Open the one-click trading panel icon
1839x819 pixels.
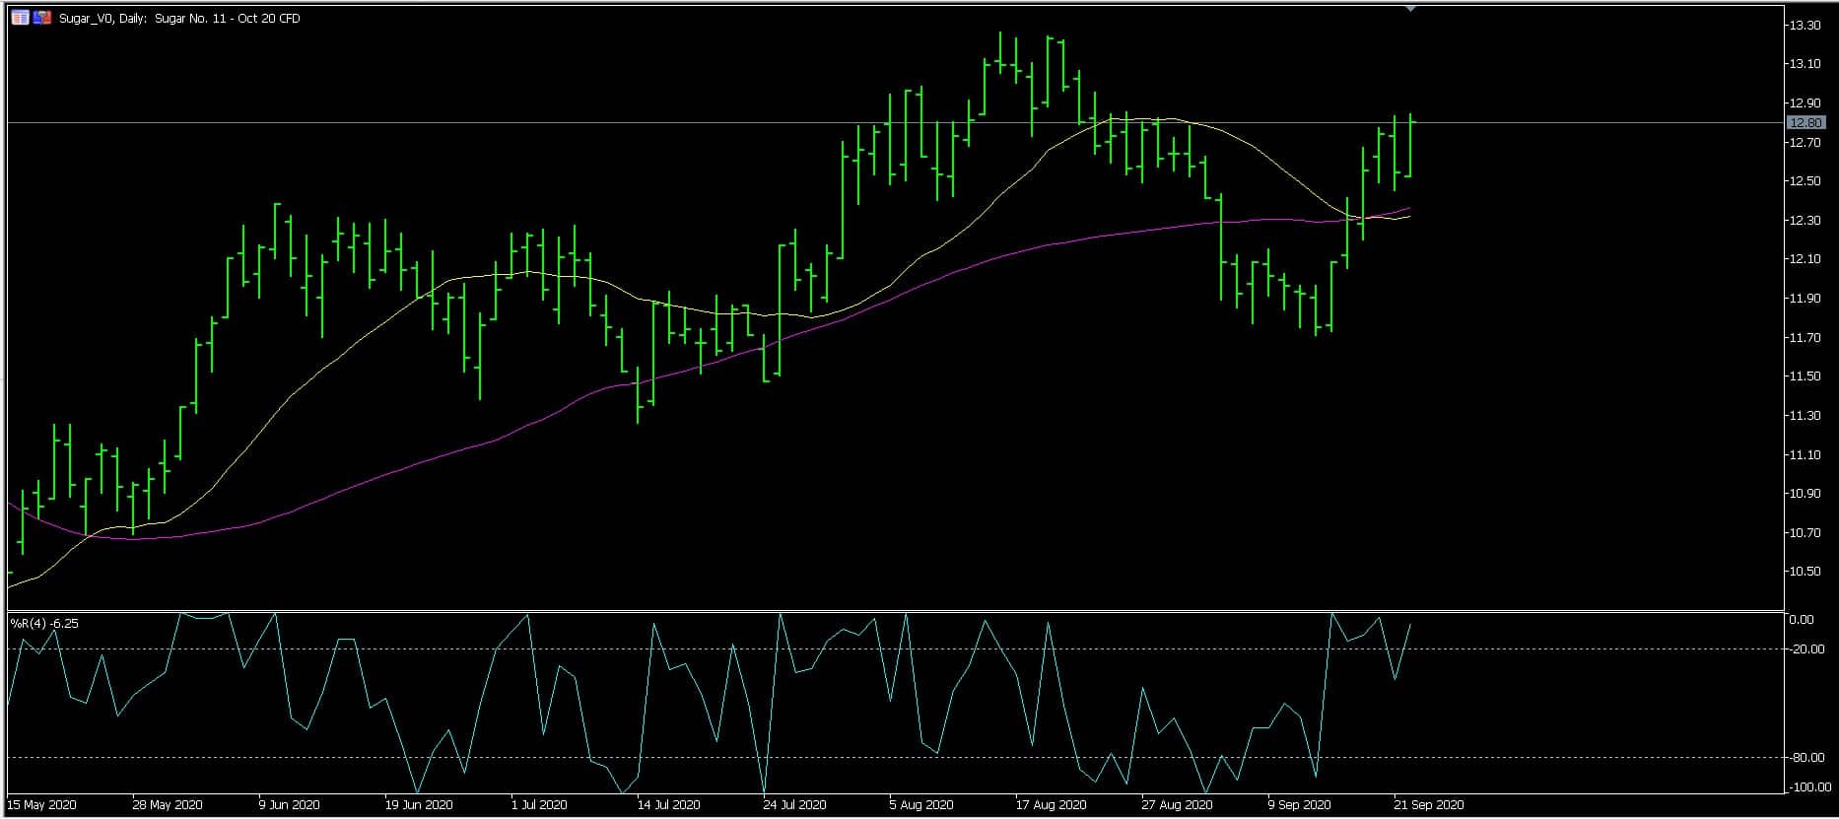(42, 18)
